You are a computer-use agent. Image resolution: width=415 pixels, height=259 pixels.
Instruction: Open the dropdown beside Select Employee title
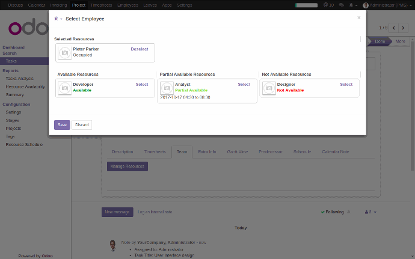[58, 19]
